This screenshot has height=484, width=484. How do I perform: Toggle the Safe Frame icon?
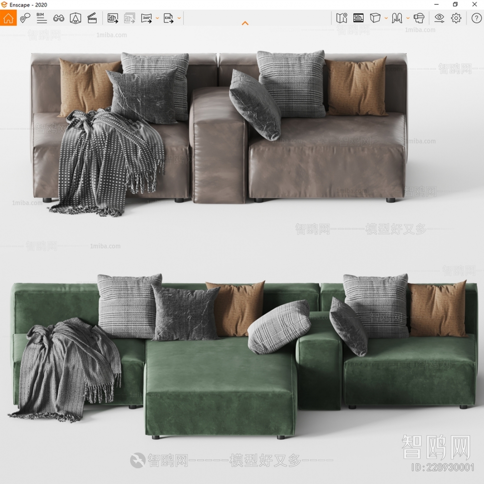[x=76, y=18]
